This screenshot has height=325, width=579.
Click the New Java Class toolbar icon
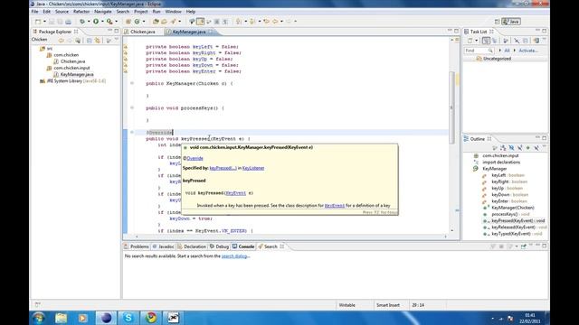point(138,22)
